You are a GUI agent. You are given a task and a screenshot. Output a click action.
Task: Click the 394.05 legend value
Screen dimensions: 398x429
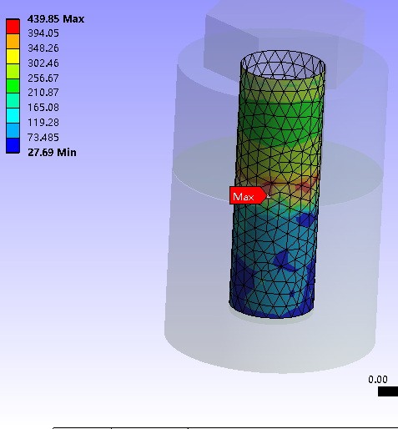[x=43, y=33]
